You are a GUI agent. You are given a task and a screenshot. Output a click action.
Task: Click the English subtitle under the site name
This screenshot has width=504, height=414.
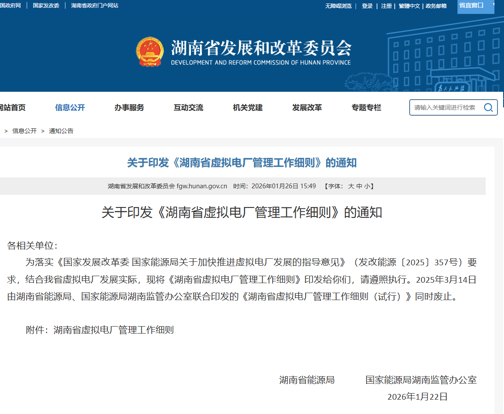pos(260,63)
